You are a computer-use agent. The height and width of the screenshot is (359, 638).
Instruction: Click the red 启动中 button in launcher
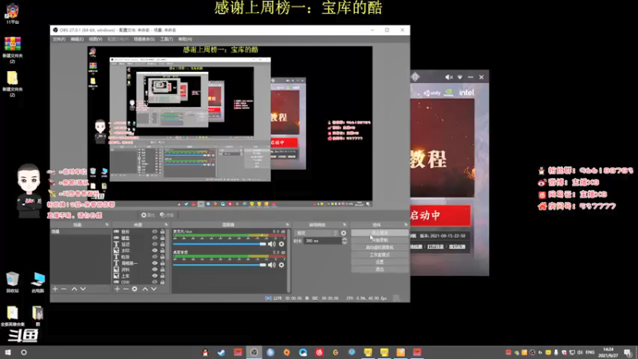click(x=441, y=215)
